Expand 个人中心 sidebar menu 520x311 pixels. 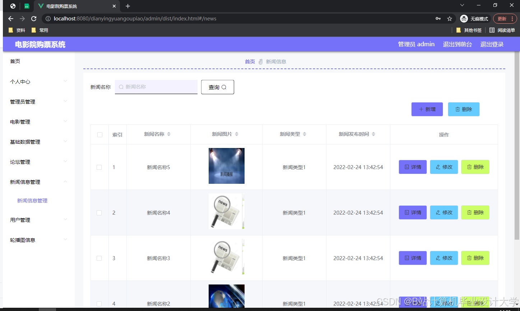click(x=39, y=82)
